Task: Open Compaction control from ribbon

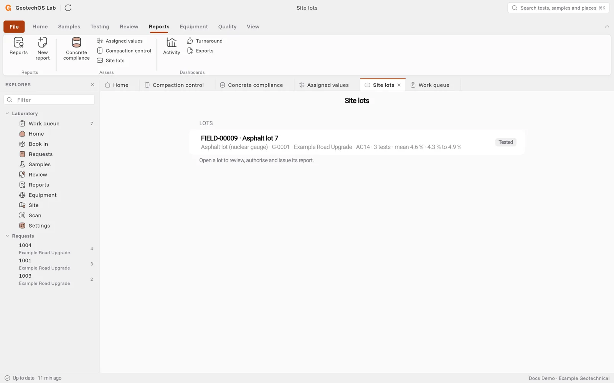Action: click(124, 51)
